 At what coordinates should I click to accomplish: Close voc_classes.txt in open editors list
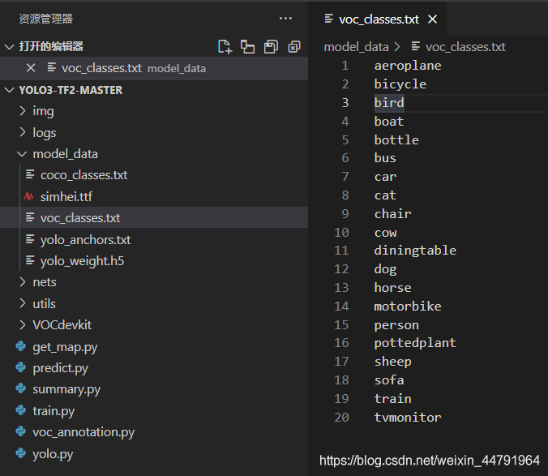(31, 68)
